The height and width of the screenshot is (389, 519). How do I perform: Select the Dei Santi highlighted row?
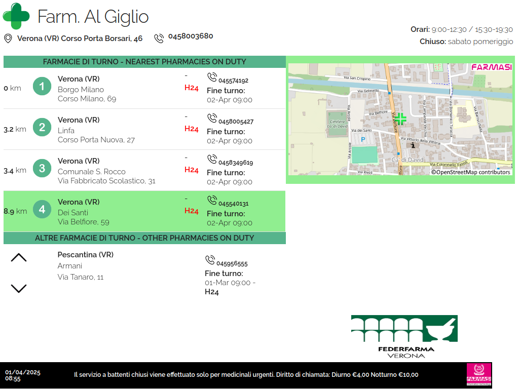point(144,212)
